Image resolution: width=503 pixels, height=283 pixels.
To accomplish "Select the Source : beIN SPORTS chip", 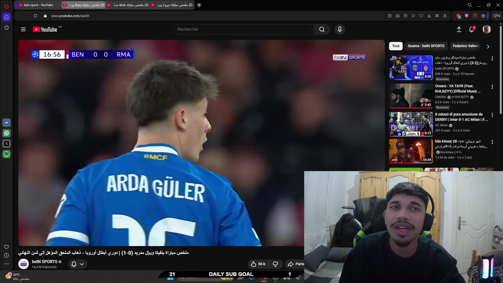I will pyautogui.click(x=426, y=46).
